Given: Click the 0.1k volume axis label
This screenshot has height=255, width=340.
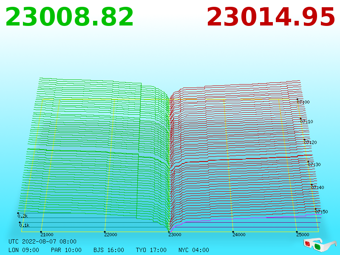Looking at the screenshot, I should (24, 225).
